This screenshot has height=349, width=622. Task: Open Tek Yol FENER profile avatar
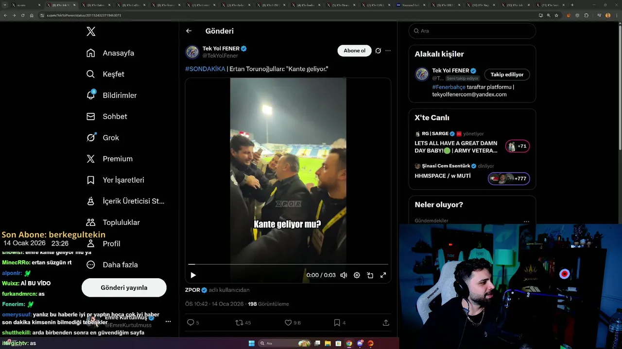192,52
